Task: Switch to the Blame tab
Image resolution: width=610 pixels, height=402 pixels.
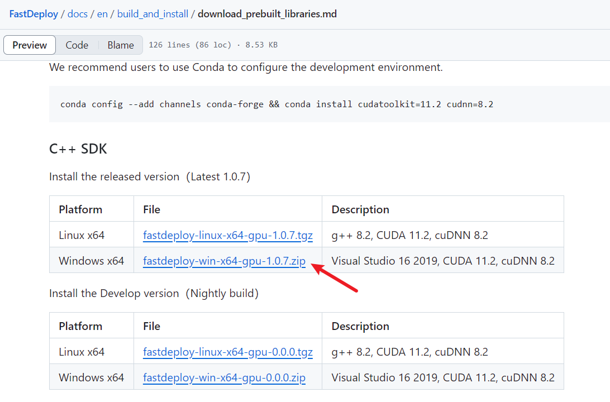Action: tap(120, 45)
